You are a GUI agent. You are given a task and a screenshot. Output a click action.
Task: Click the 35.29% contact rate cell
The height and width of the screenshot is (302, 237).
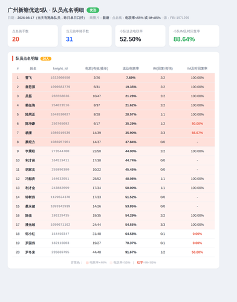(x=131, y=124)
